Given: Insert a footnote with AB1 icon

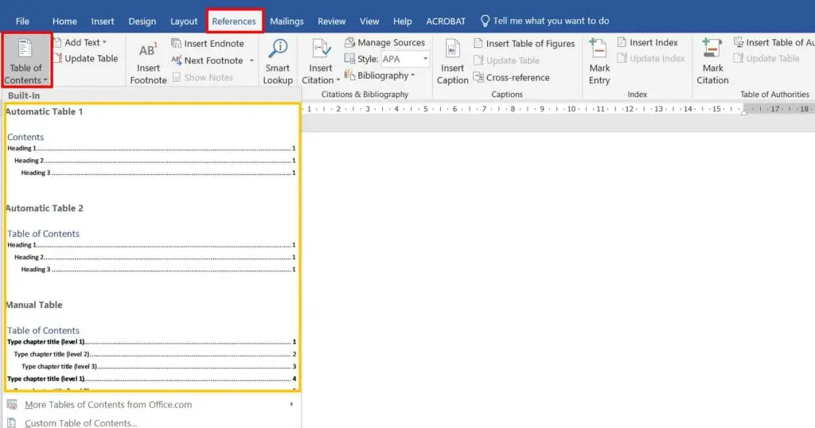Looking at the screenshot, I should (148, 50).
